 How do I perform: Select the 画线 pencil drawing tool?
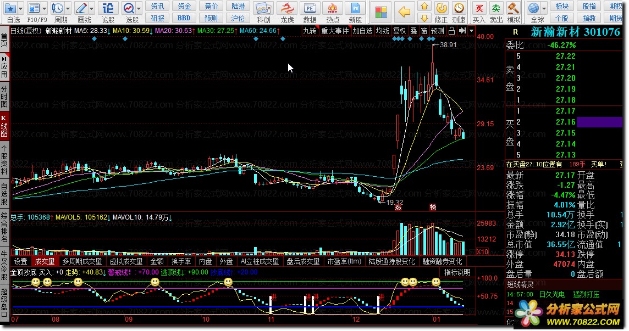point(81,8)
